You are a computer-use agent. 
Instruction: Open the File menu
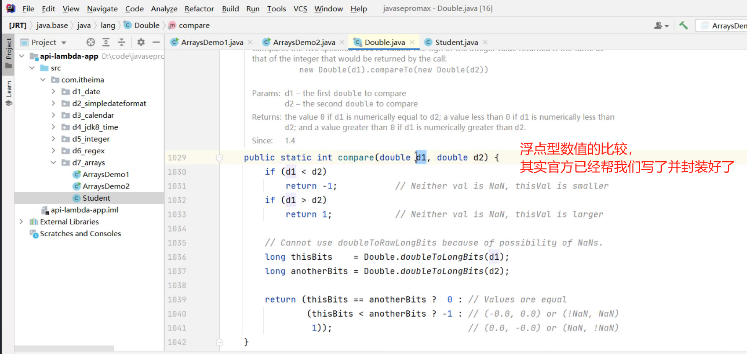pyautogui.click(x=28, y=8)
